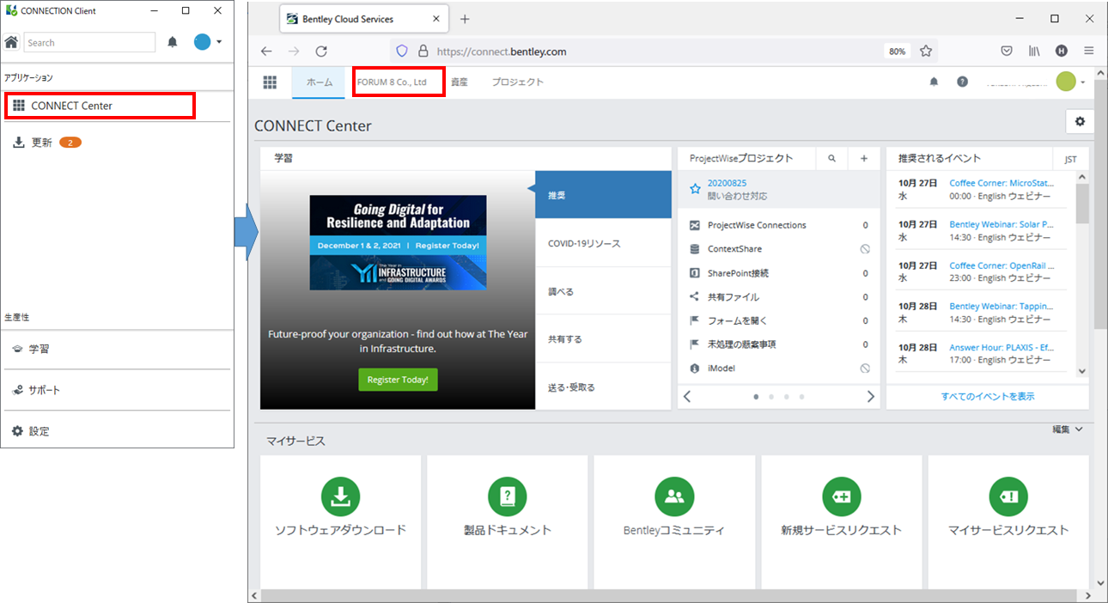Screen dimensions: 1108x603
Task: Open the 共有ファイル row
Action: click(778, 297)
